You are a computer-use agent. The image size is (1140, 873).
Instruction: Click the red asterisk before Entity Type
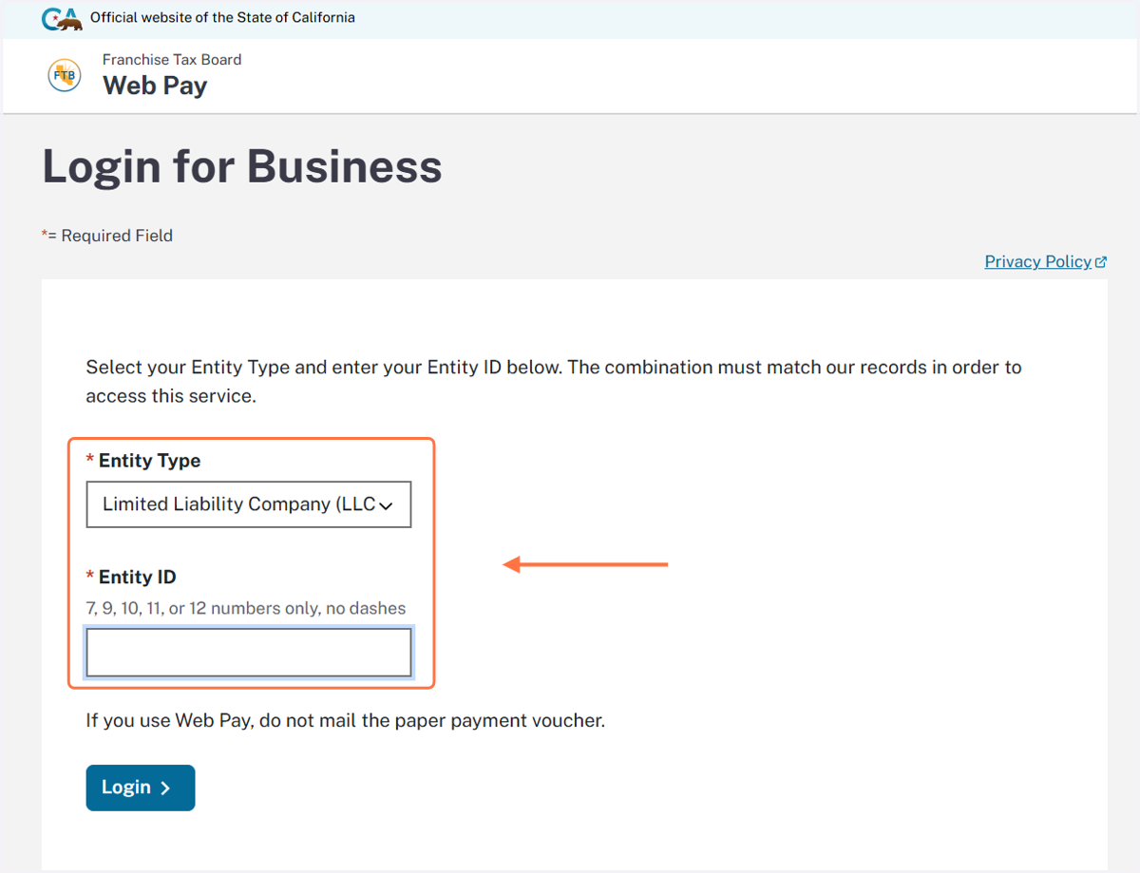pyautogui.click(x=90, y=461)
